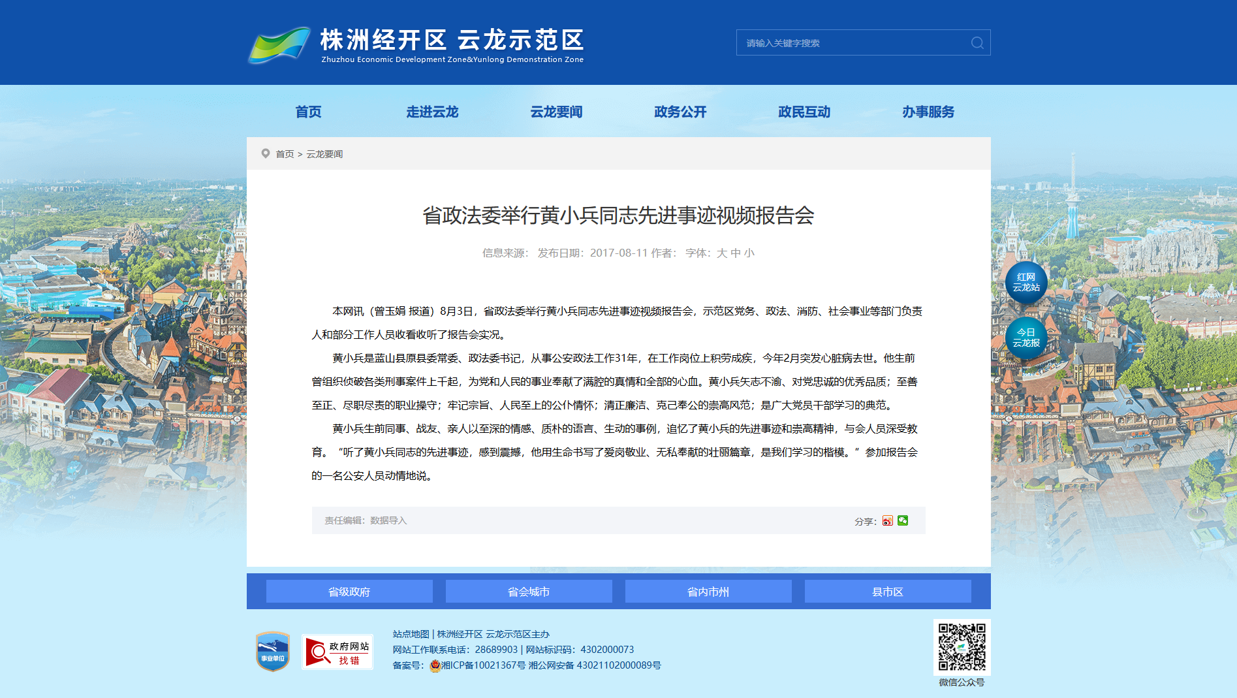Expand the 省内市州 links list
The image size is (1237, 698).
click(x=708, y=592)
